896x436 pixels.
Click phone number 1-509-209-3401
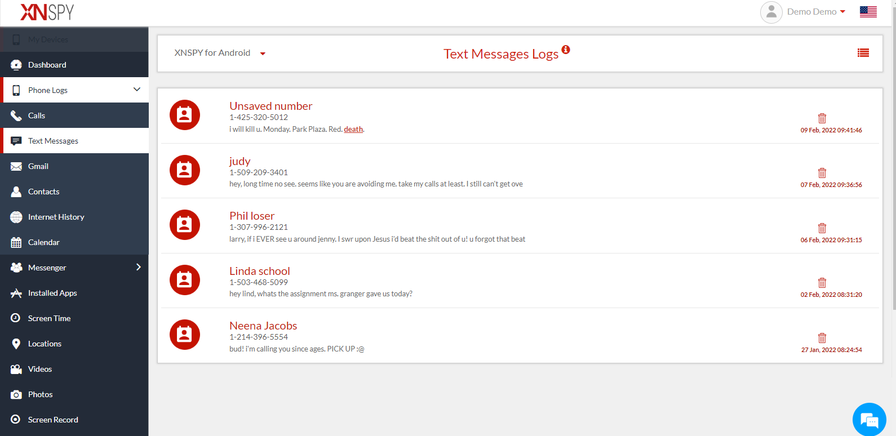[259, 172]
